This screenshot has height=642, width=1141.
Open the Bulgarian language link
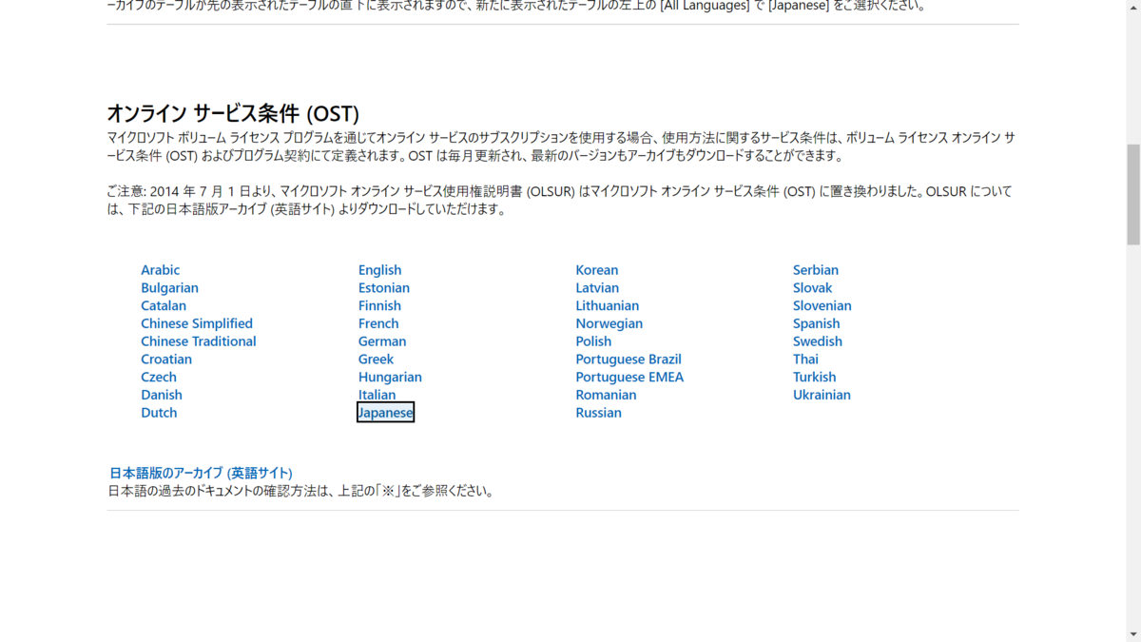point(169,288)
